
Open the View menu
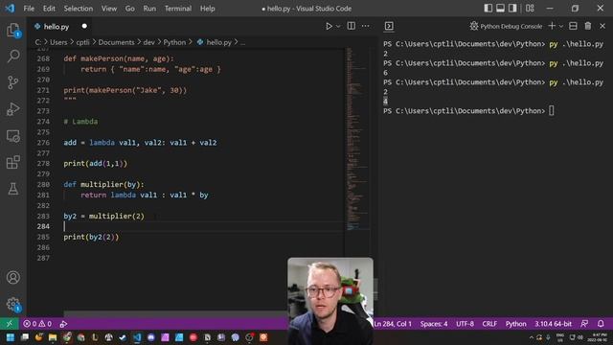(109, 9)
